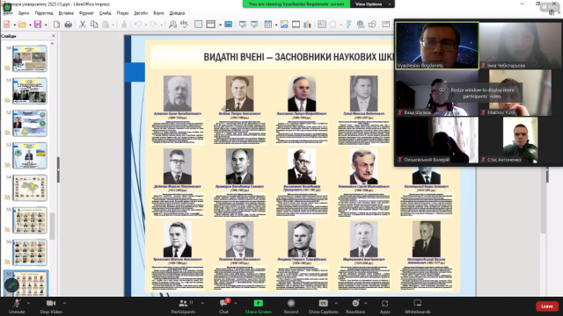Open the Zoom Apps icon
This screenshot has width=563, height=316.
385,306
